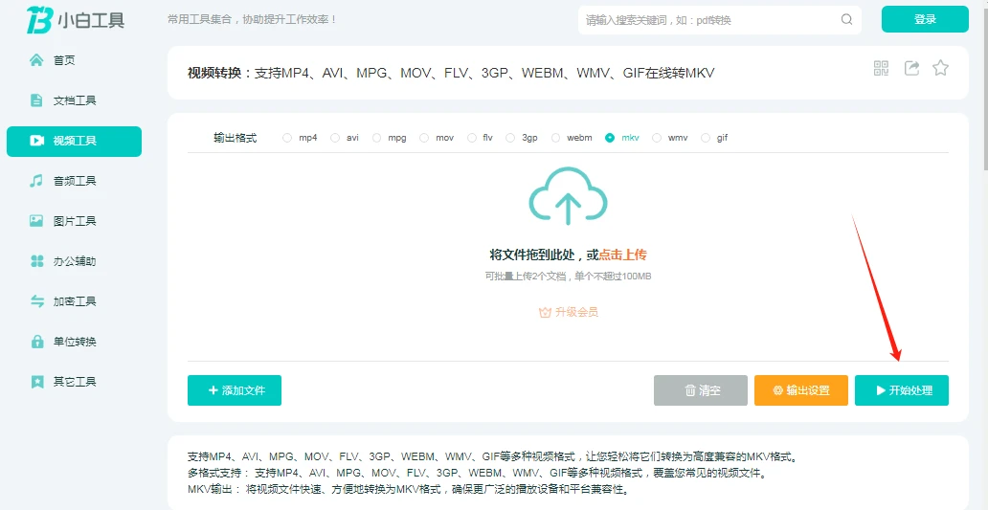Click the video icon beside 视频工具

tap(36, 141)
